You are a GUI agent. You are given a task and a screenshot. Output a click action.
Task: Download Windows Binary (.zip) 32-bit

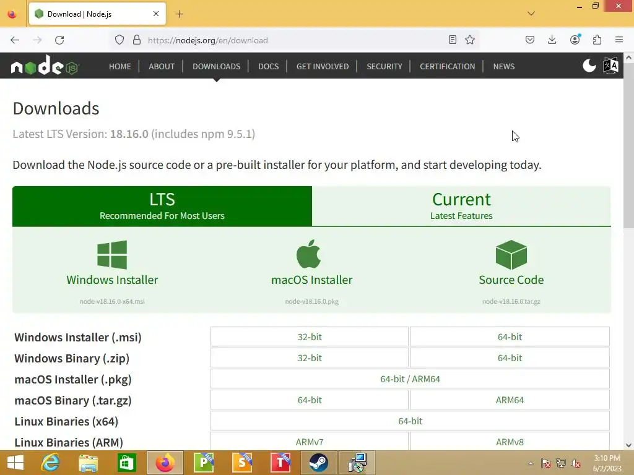tap(310, 358)
